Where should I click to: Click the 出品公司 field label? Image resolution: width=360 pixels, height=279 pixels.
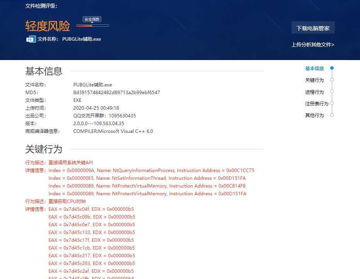(x=36, y=116)
